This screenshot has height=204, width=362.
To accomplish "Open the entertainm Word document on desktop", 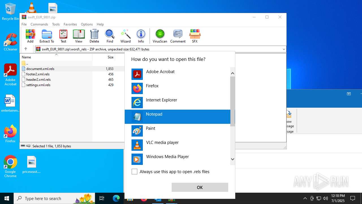I will pyautogui.click(x=10, y=103).
